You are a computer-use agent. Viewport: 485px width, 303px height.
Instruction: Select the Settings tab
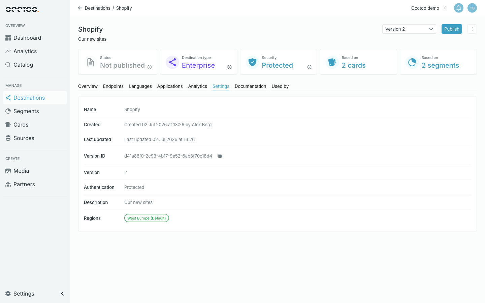[221, 87]
